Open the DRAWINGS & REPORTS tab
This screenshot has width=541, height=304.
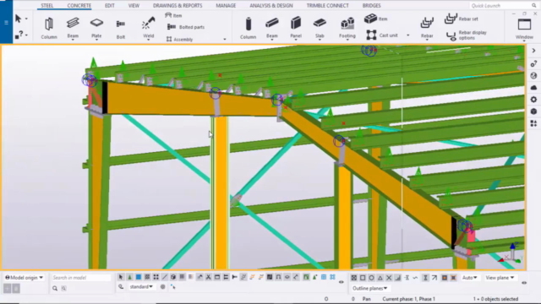[x=178, y=6]
